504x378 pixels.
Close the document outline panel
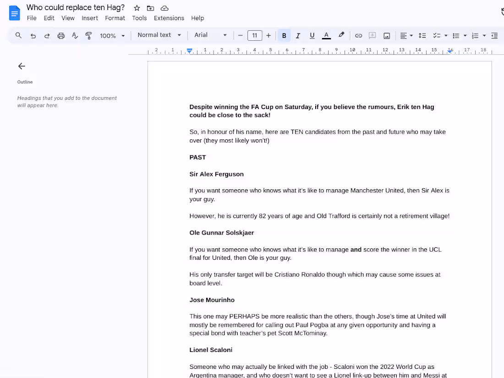click(22, 66)
